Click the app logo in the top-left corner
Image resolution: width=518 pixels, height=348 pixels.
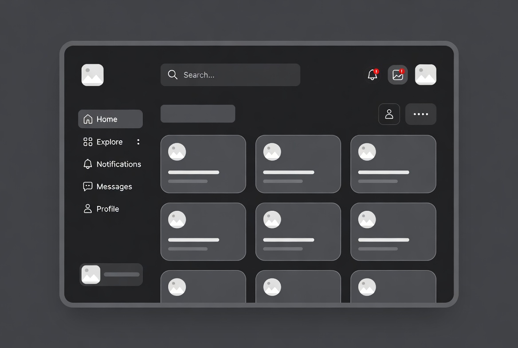[92, 75]
